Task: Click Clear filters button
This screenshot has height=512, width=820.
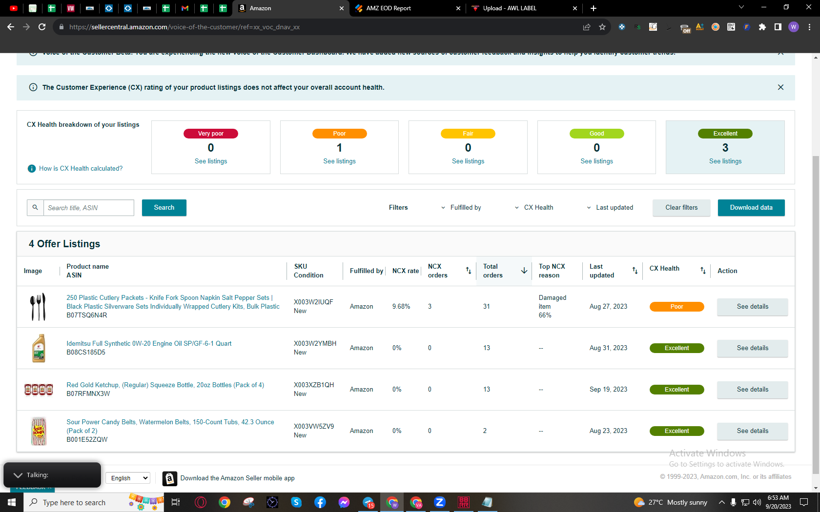Action: tap(681, 208)
